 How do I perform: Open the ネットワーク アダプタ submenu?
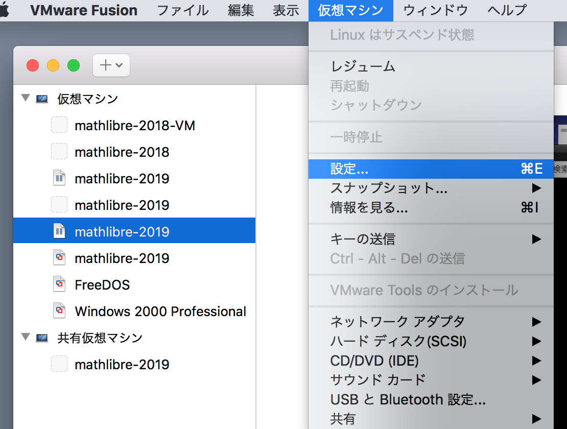click(x=431, y=321)
